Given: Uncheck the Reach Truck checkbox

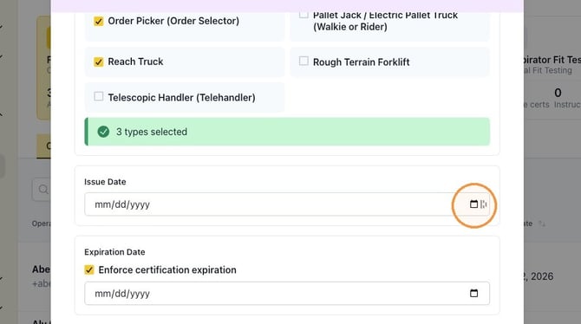Looking at the screenshot, I should [99, 62].
